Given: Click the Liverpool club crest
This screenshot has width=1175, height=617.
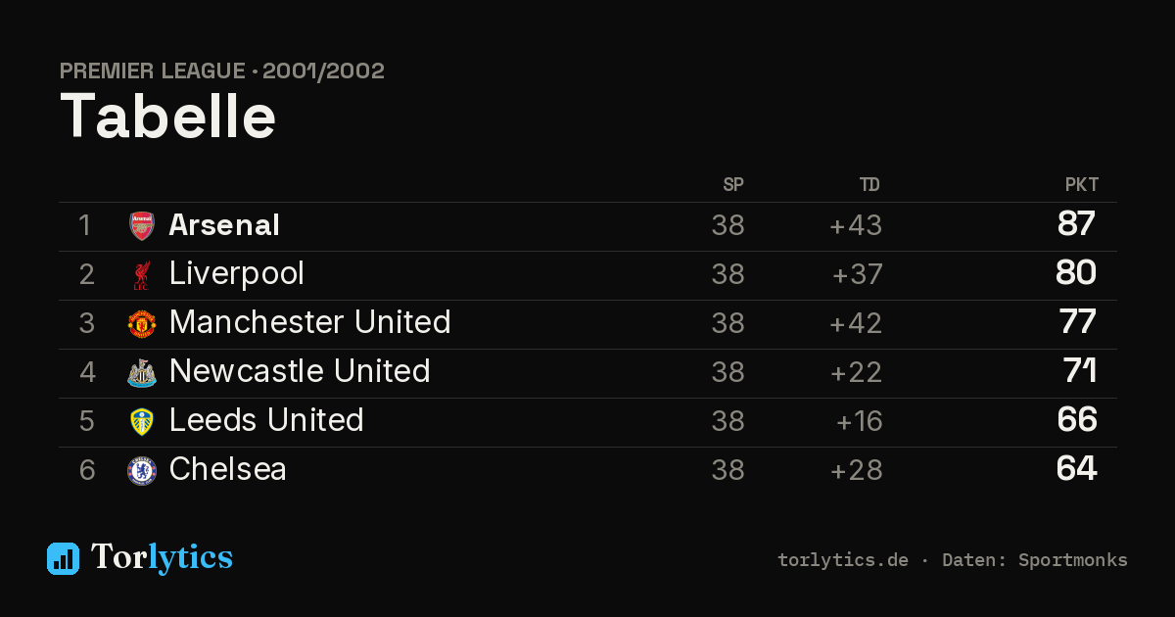Looking at the screenshot, I should pos(142,275).
